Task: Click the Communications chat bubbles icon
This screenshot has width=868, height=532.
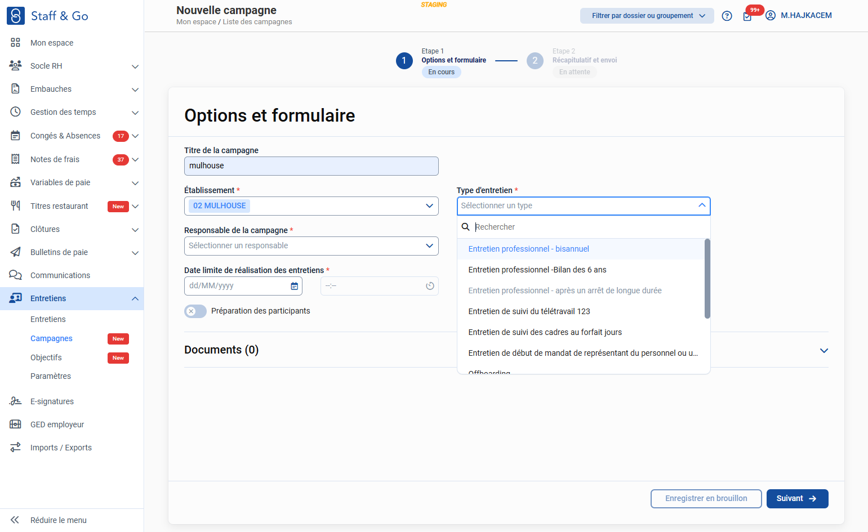Action: point(16,275)
